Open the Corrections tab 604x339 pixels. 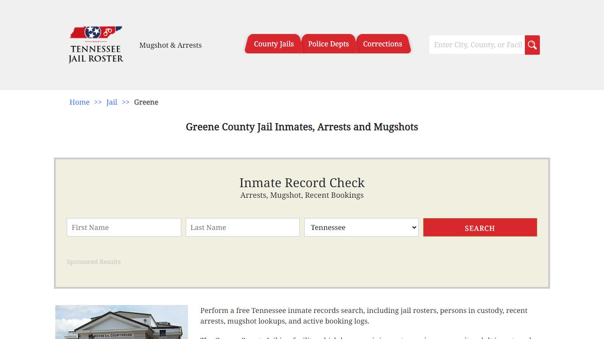point(383,44)
